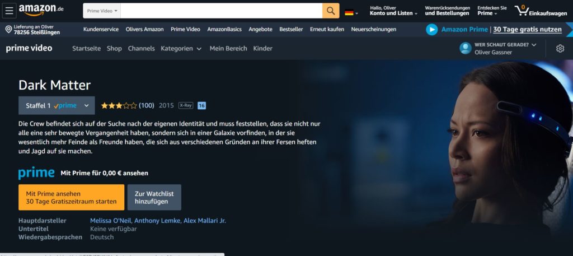The image size is (573, 256).
Task: Go to Mein Bereich tab
Action: (228, 48)
